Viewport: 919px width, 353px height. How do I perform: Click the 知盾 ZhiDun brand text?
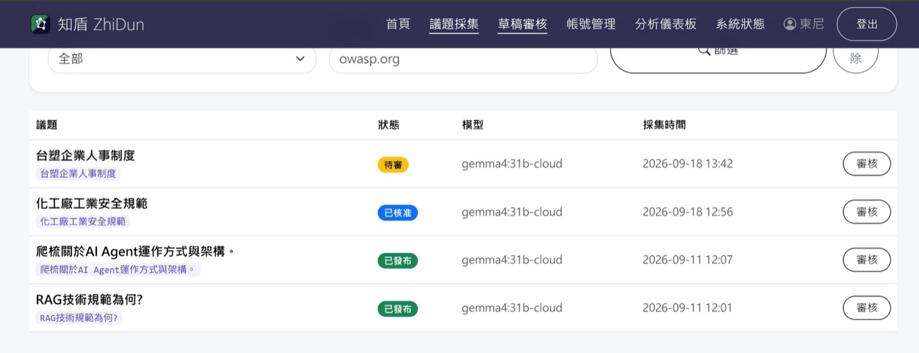coord(101,24)
